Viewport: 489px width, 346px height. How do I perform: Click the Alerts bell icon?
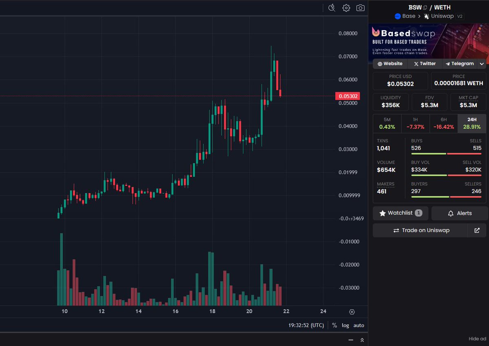click(451, 213)
